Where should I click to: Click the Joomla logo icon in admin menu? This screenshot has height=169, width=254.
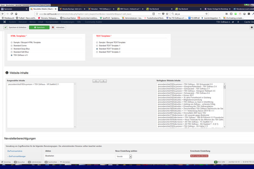coord(4,22)
